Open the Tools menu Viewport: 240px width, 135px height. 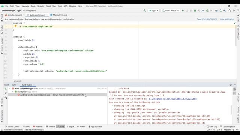(x=60, y=6)
